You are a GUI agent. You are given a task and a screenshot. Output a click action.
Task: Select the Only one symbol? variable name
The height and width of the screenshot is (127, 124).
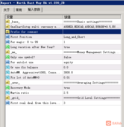(x=23, y=57)
